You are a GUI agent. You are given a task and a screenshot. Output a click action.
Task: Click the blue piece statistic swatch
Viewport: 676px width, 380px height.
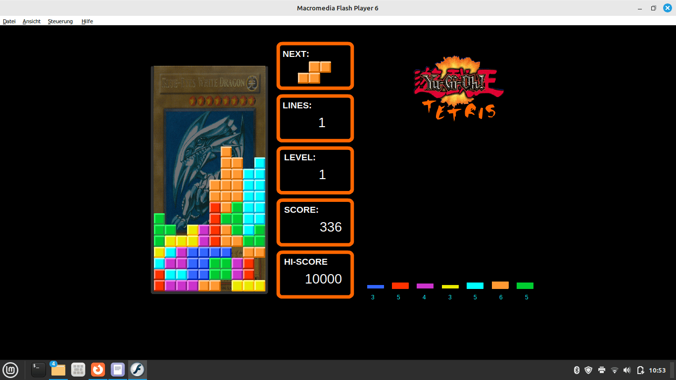click(x=376, y=286)
